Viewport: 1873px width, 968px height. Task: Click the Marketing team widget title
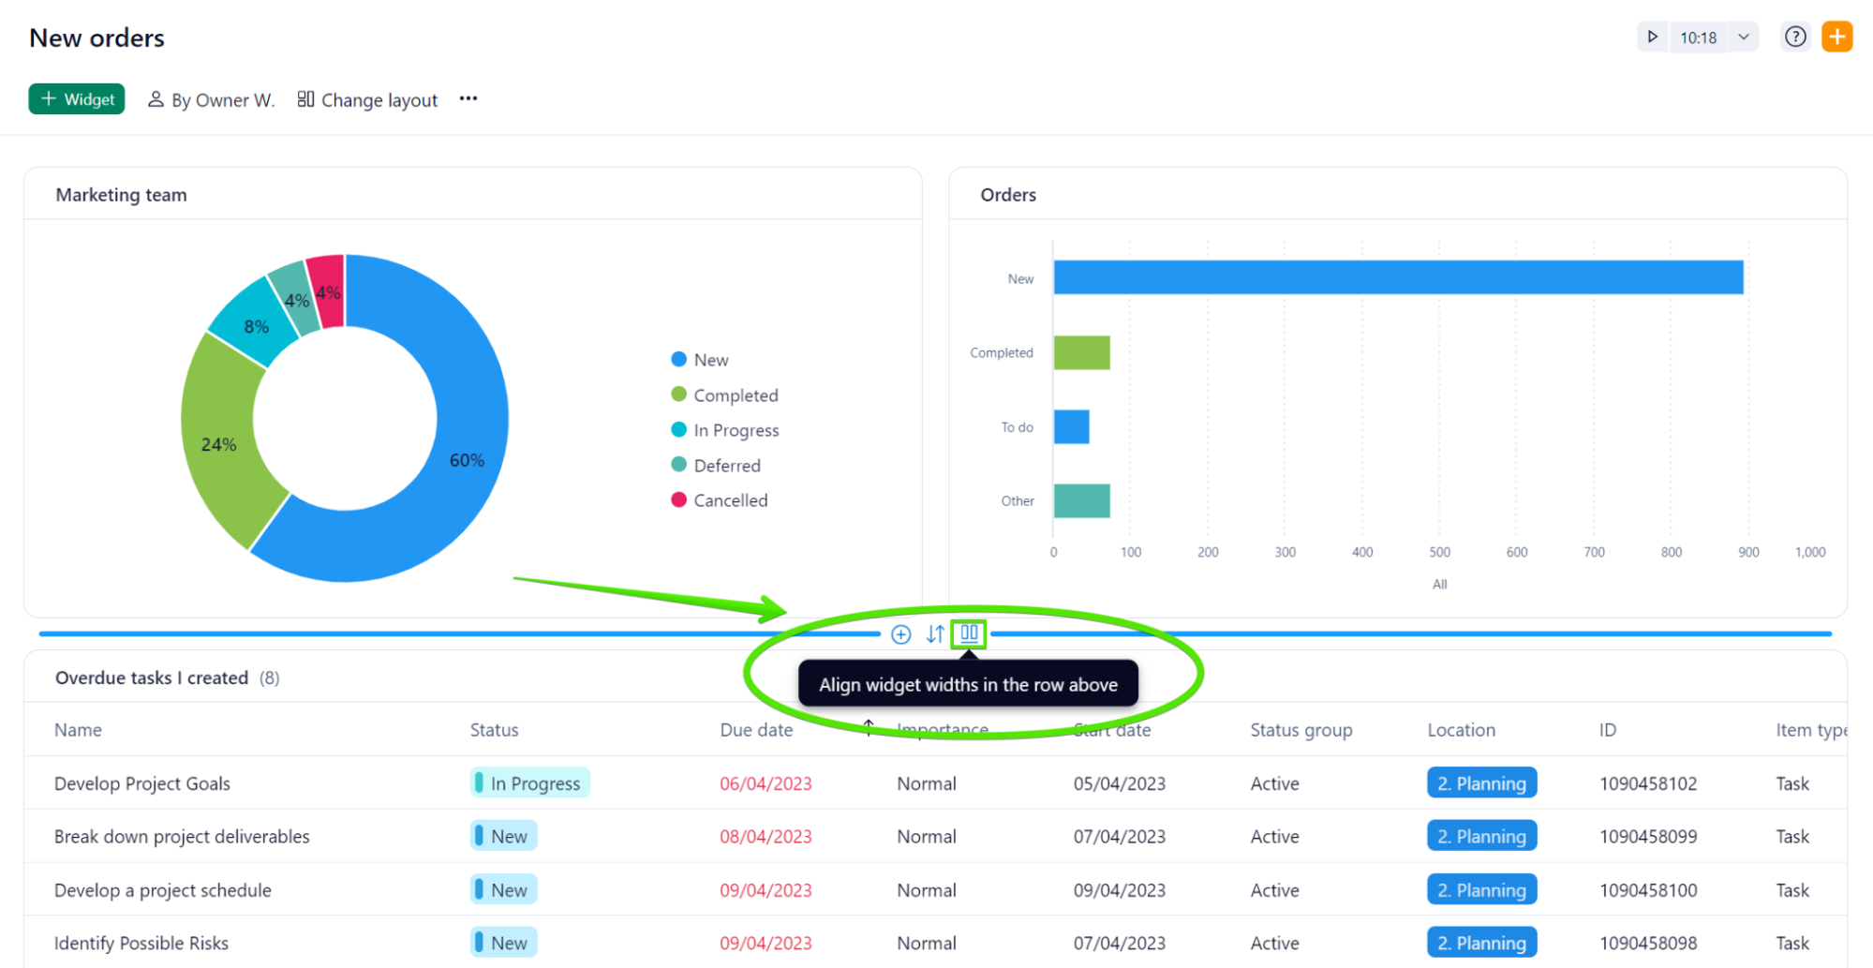click(121, 195)
